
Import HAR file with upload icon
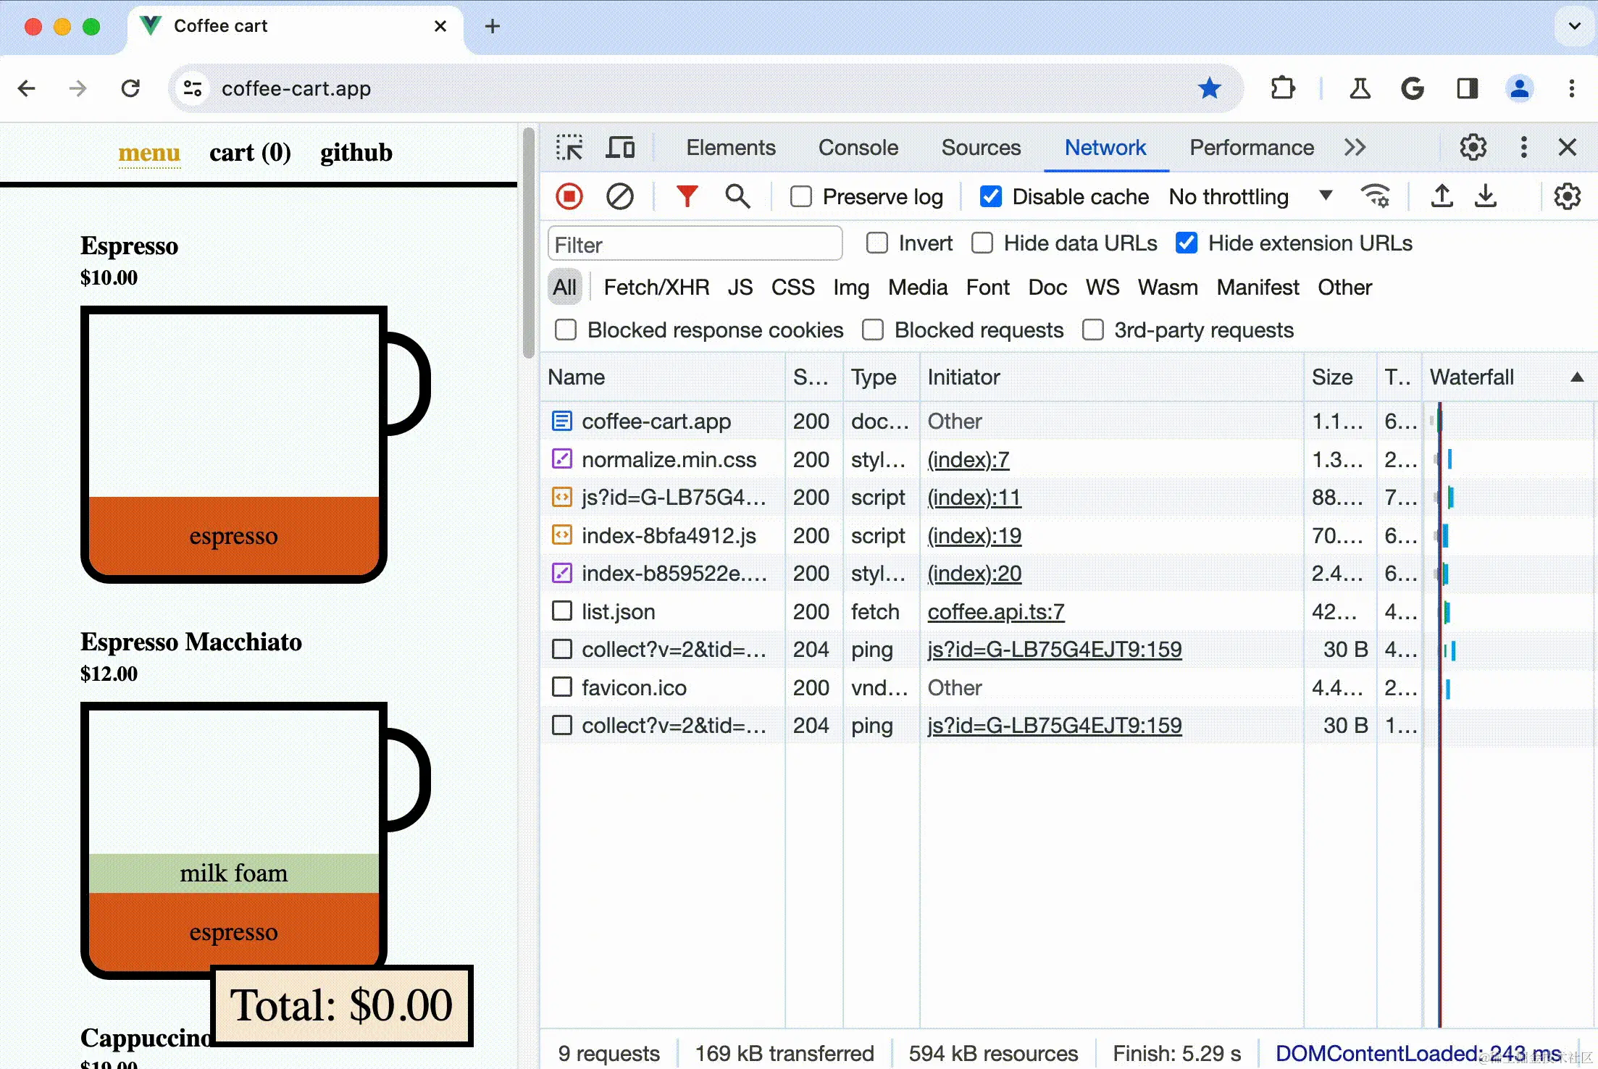1442,196
